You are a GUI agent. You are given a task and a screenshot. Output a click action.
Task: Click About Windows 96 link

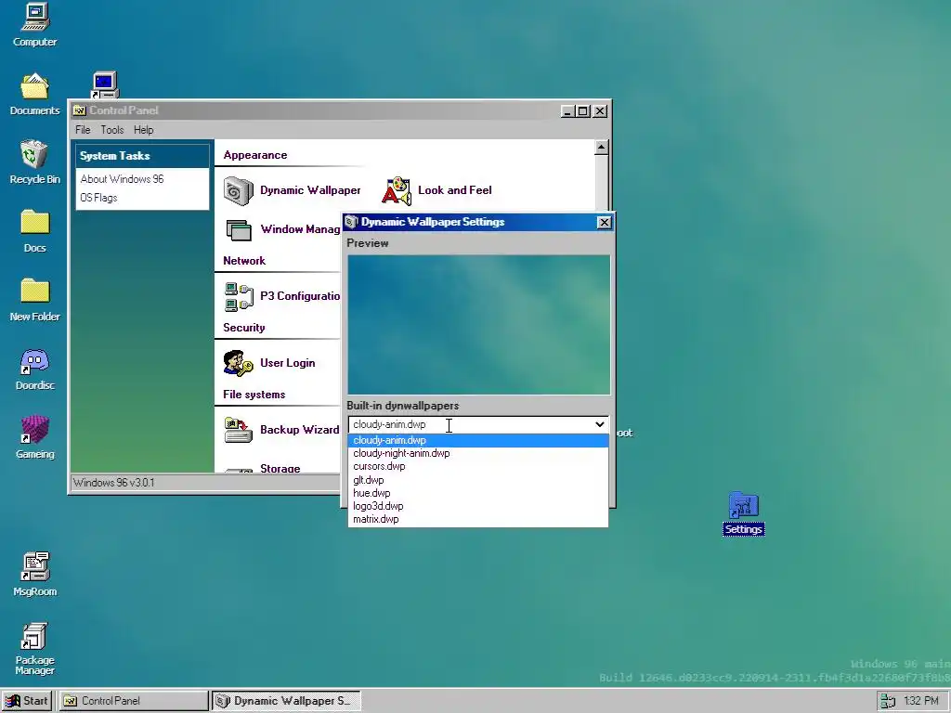(x=122, y=179)
